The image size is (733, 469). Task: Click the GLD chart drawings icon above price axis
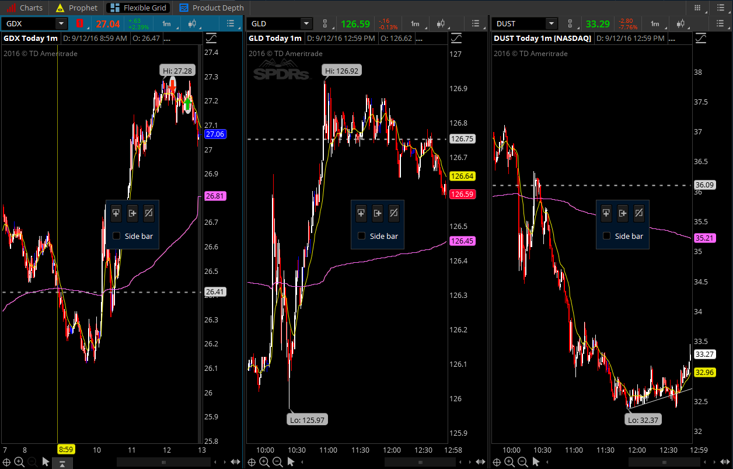(x=456, y=38)
